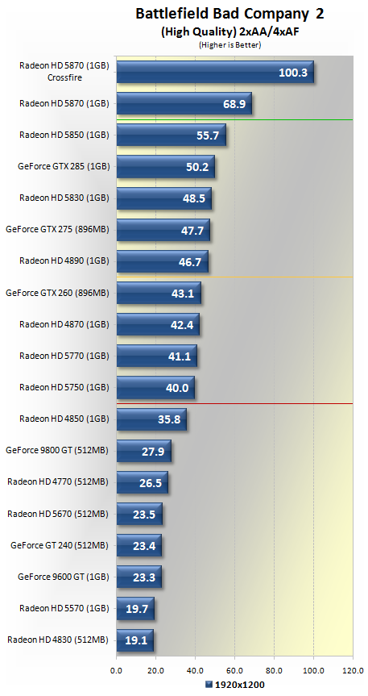Click the 120.0 axis tick label
This screenshot has height=696, width=368.
[353, 670]
